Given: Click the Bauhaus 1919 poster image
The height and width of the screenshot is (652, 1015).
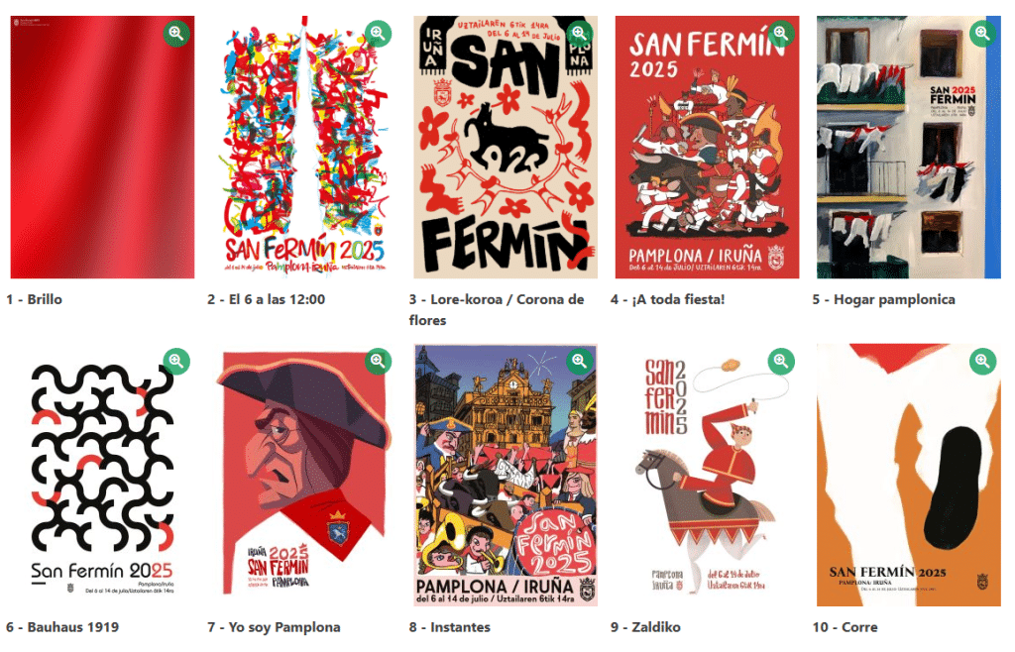Looking at the screenshot, I should click(99, 476).
